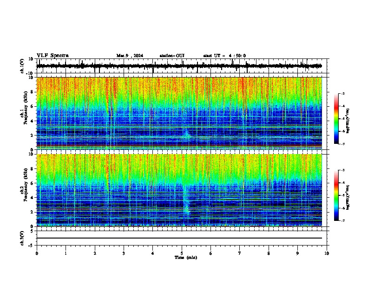Click the tick label "9" on the time axis

tap(297, 253)
